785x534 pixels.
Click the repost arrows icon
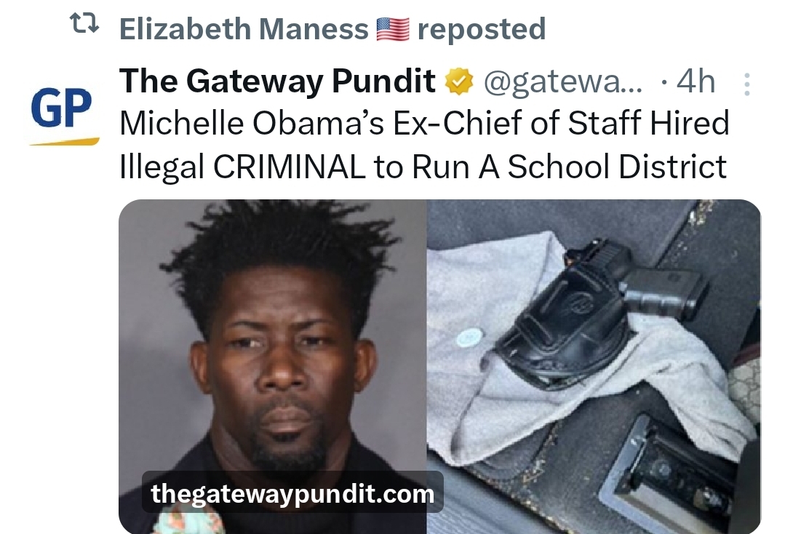point(84,23)
